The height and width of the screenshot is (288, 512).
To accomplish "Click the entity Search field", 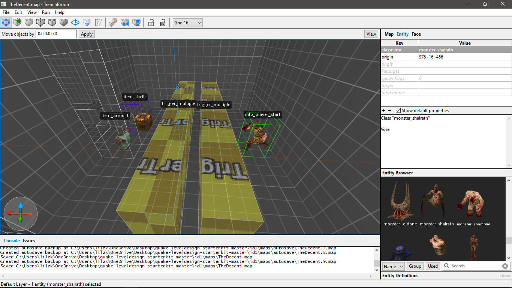I will tap(475, 266).
